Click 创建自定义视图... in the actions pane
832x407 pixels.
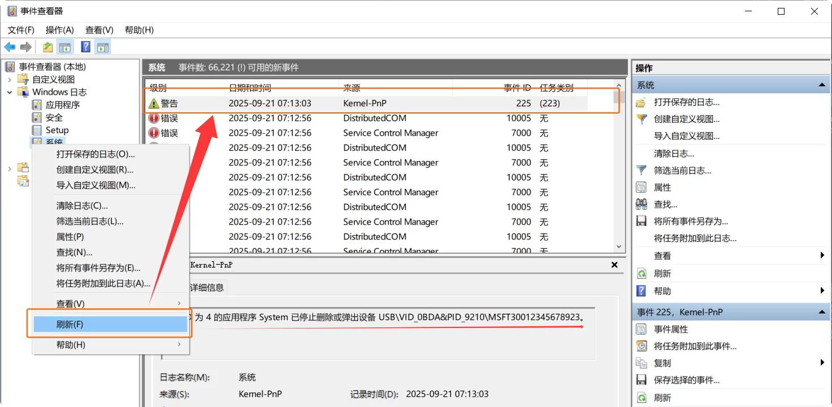pyautogui.click(x=687, y=119)
